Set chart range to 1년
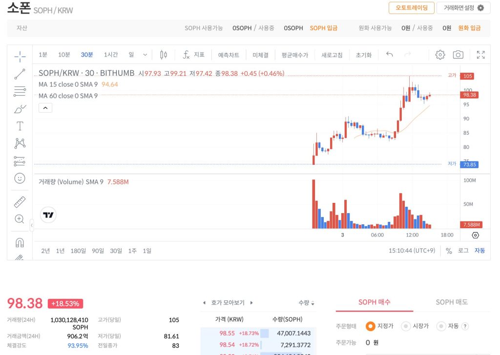500x355 pixels. tap(60, 251)
